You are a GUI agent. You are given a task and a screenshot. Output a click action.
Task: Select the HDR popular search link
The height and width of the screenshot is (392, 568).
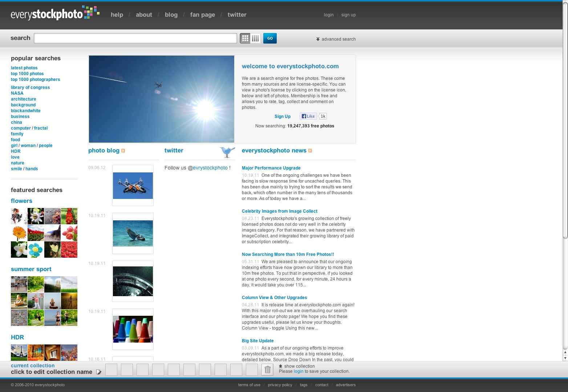pyautogui.click(x=16, y=151)
